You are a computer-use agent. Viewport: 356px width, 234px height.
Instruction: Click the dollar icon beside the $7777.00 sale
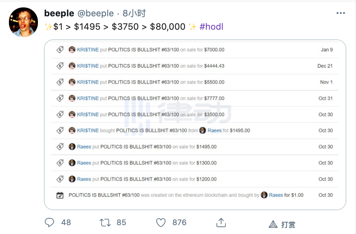pyautogui.click(x=60, y=98)
